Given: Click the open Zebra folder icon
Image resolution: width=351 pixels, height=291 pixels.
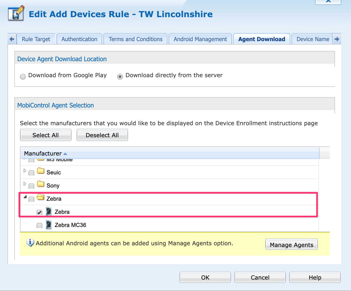Looking at the screenshot, I should click(x=41, y=198).
